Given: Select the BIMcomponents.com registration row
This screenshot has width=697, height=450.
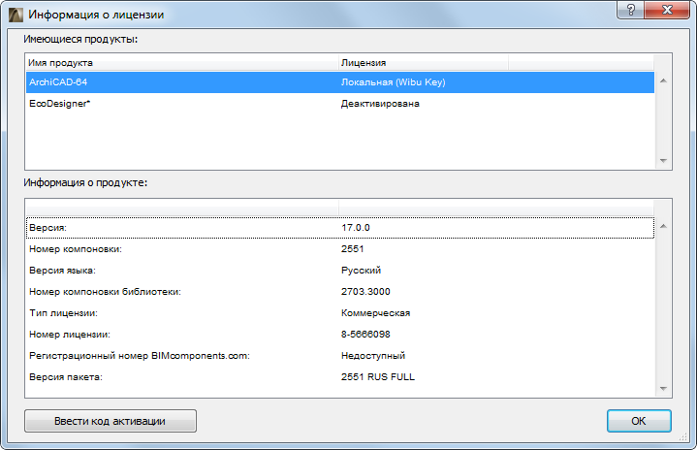Looking at the screenshot, I should point(340,356).
